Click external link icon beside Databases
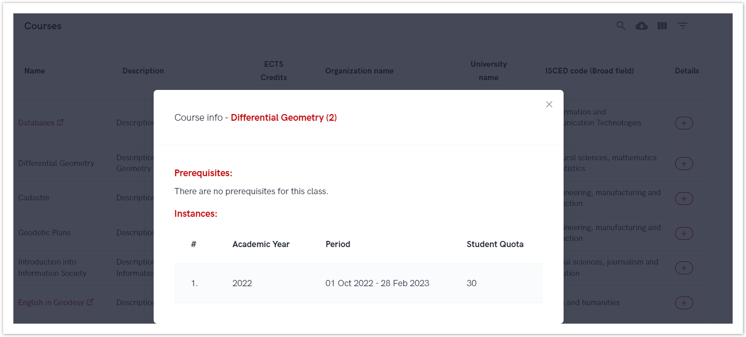The height and width of the screenshot is (337, 746). click(x=60, y=122)
